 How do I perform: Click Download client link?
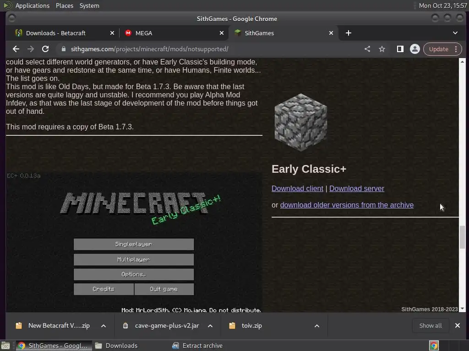pos(297,189)
